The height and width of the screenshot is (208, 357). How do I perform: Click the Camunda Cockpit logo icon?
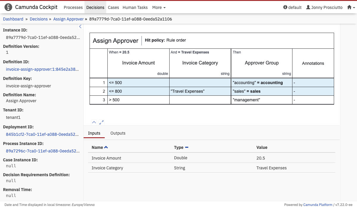coord(8,7)
